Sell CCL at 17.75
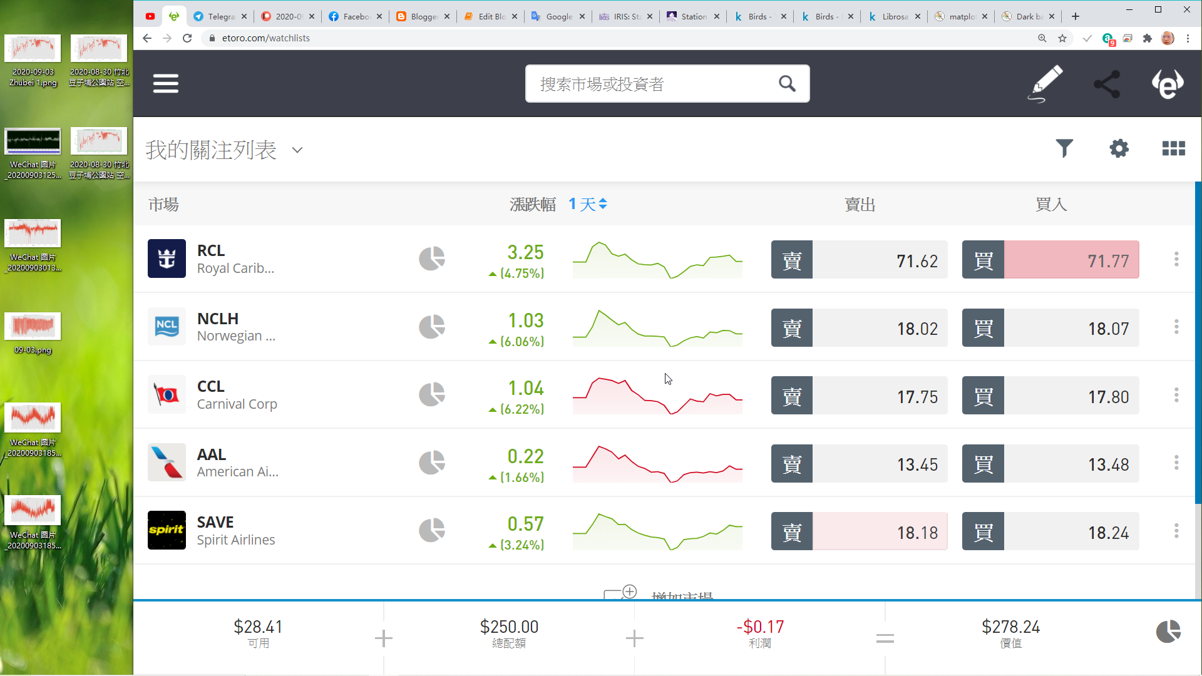1202x676 pixels. coord(859,395)
